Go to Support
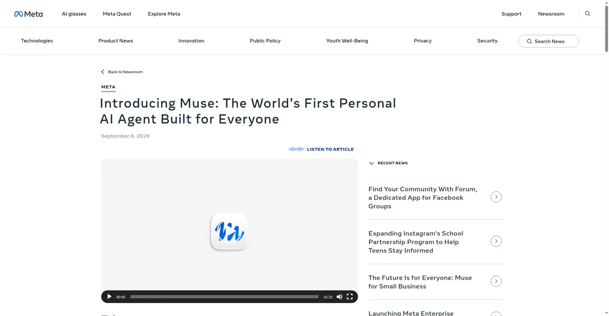Image resolution: width=609 pixels, height=316 pixels. point(512,14)
